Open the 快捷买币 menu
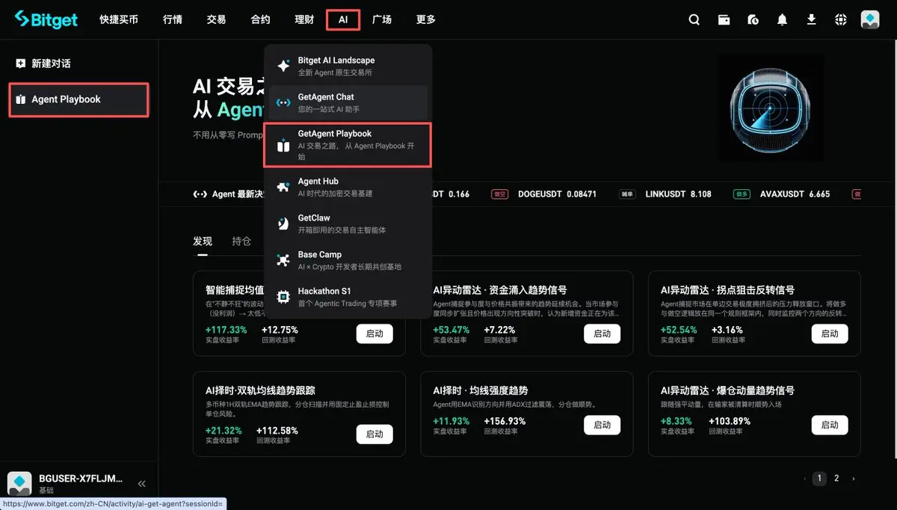Viewport: 897px width, 510px height. tap(119, 20)
